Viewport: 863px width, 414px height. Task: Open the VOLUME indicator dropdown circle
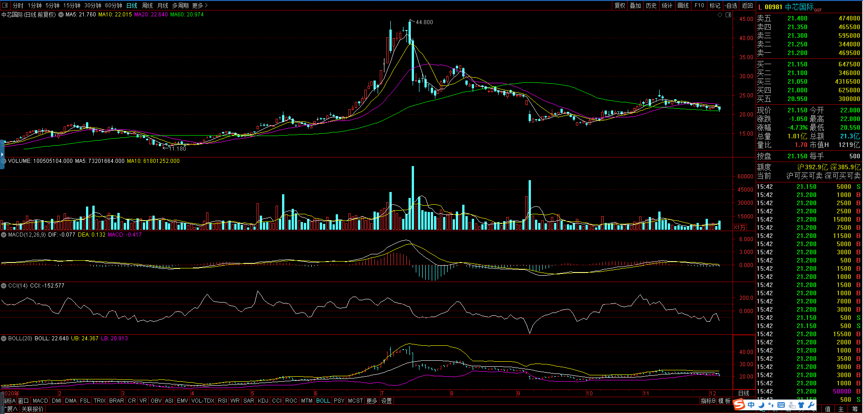pos(4,161)
